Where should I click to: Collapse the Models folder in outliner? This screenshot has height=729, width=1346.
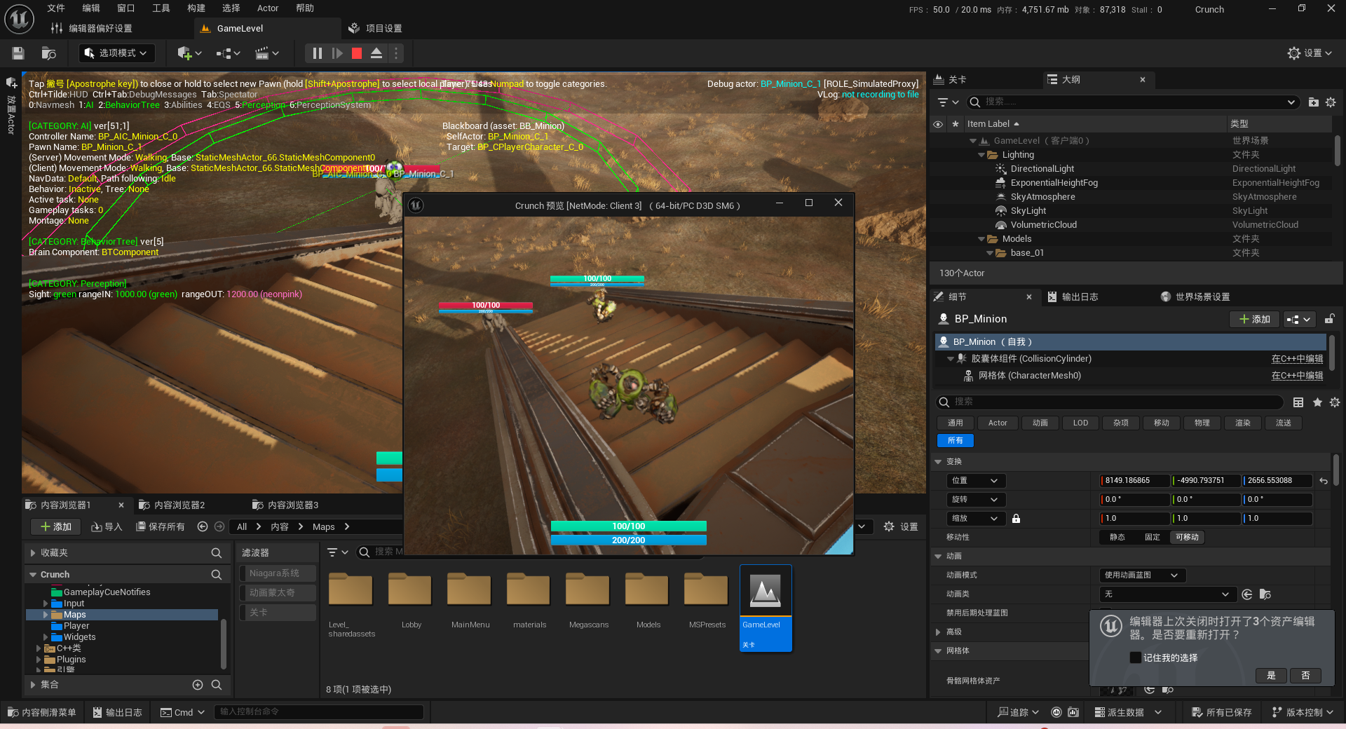point(981,239)
